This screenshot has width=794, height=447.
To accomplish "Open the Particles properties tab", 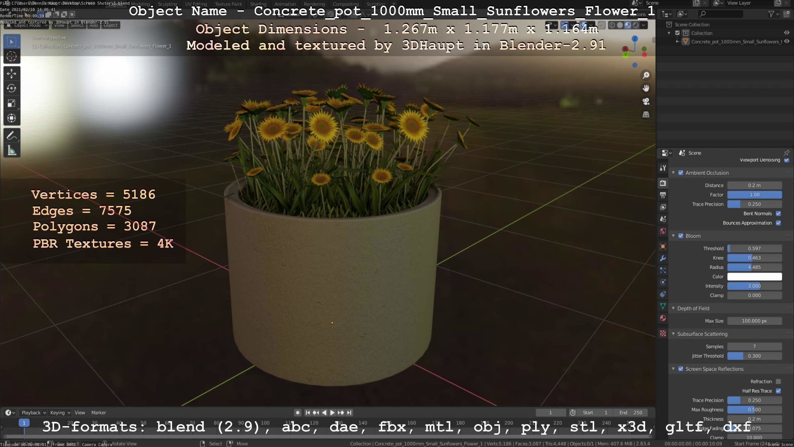I will click(x=663, y=270).
